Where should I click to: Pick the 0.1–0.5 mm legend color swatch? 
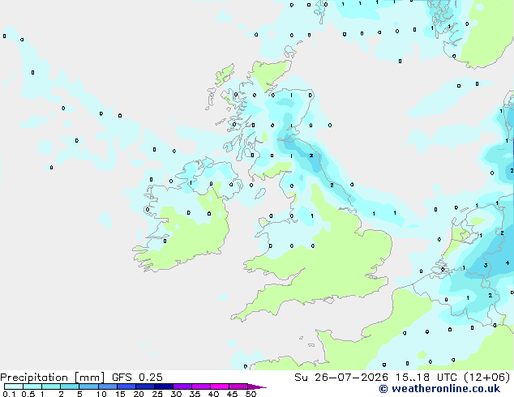[14, 386]
